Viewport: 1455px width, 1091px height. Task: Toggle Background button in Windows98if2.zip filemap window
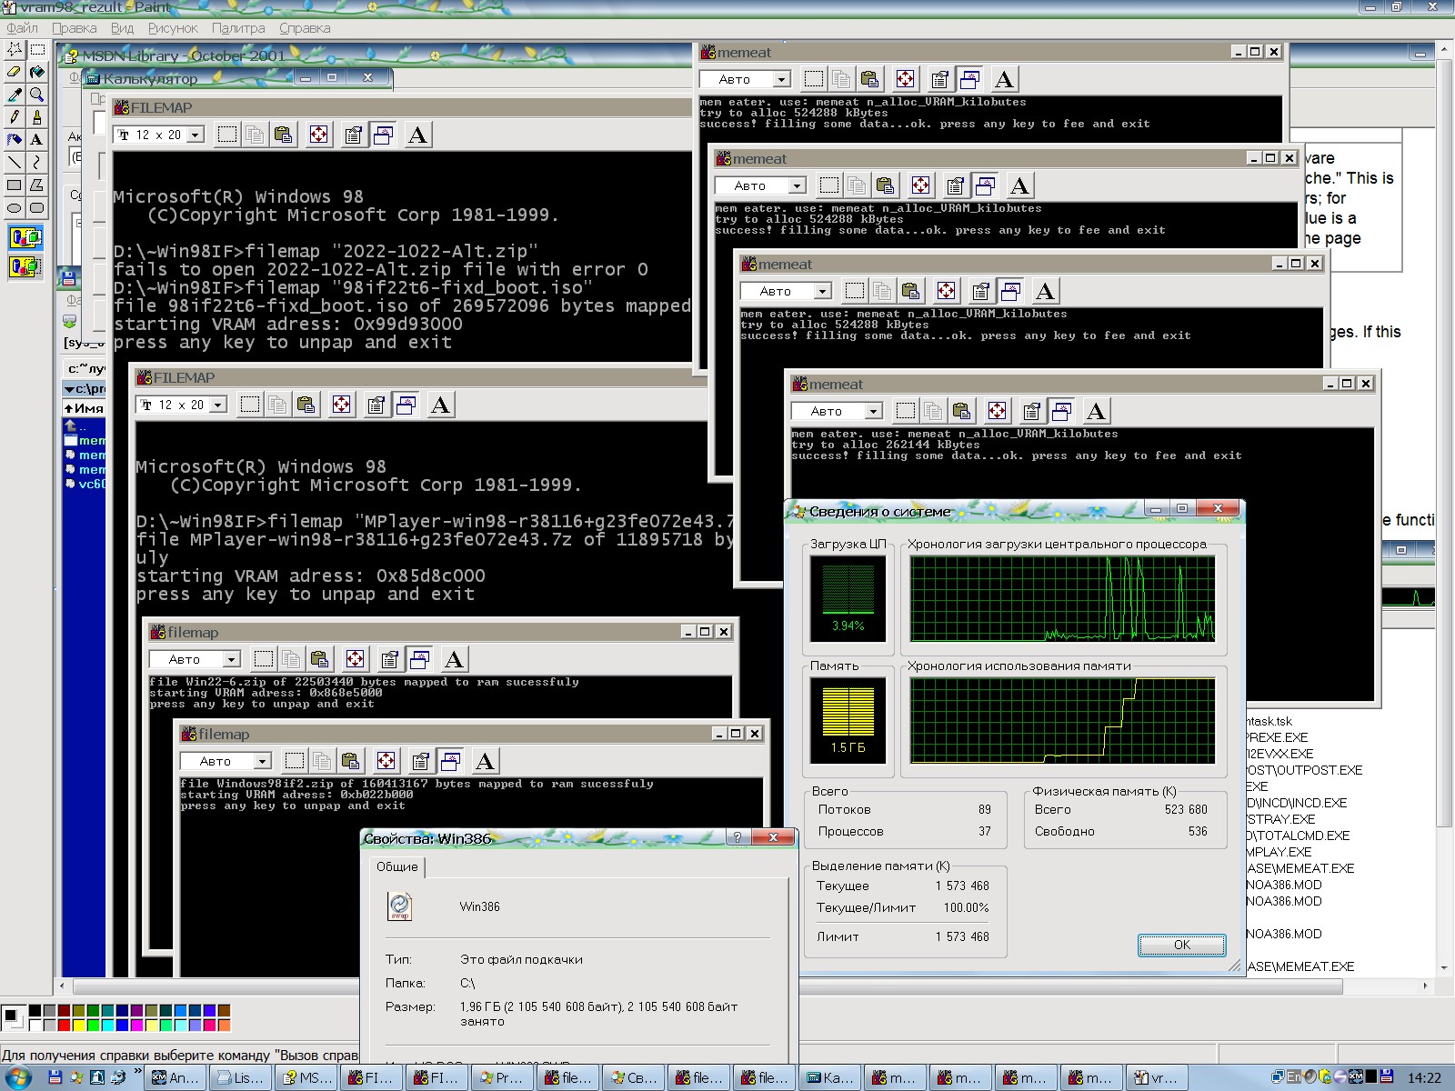[x=450, y=761]
